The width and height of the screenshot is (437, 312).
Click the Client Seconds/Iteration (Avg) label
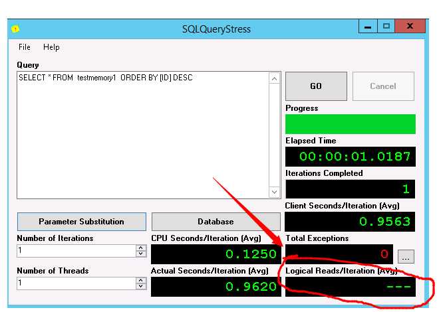343,206
